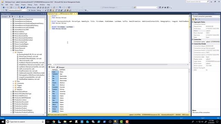Open Chrome from the taskbar

(54, 122)
